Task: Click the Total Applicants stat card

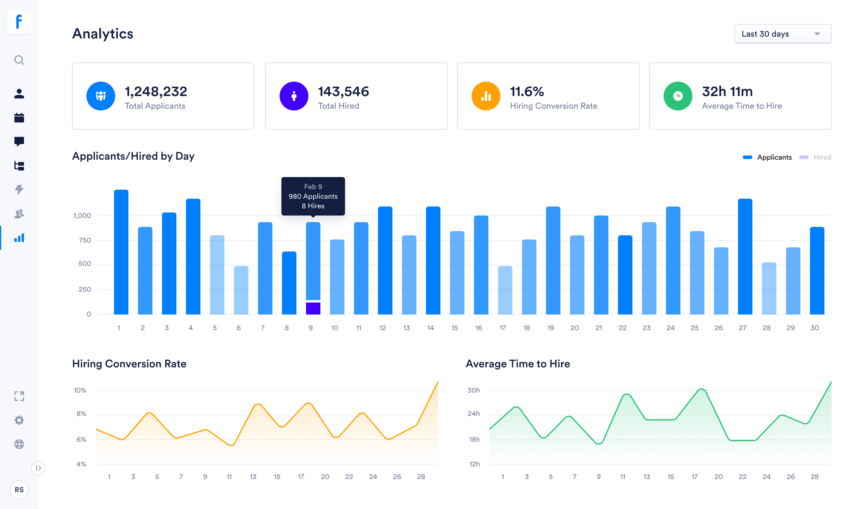Action: click(x=163, y=96)
